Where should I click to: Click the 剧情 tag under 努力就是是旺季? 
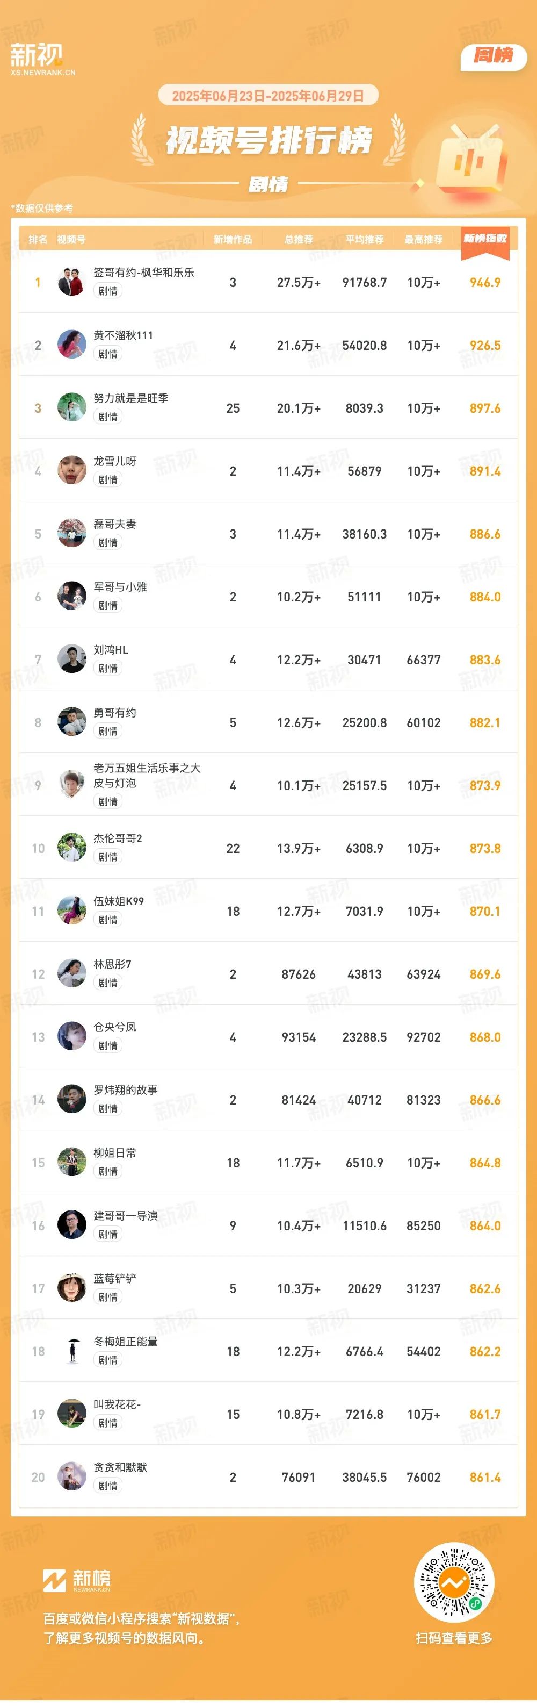click(108, 417)
